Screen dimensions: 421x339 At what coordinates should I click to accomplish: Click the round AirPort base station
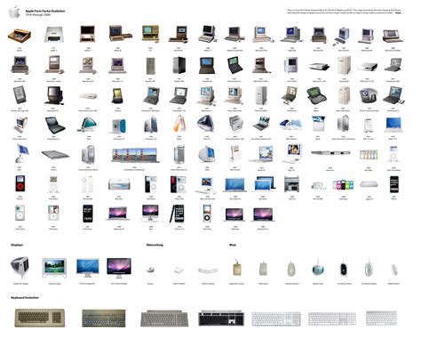[150, 270]
